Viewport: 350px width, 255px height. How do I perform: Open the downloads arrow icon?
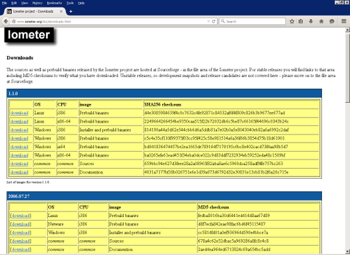311,21
